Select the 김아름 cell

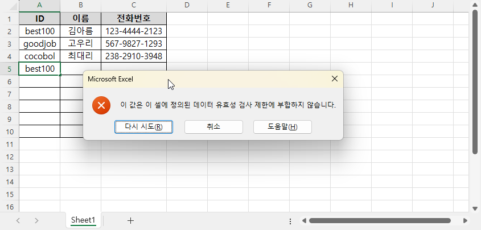[81, 31]
